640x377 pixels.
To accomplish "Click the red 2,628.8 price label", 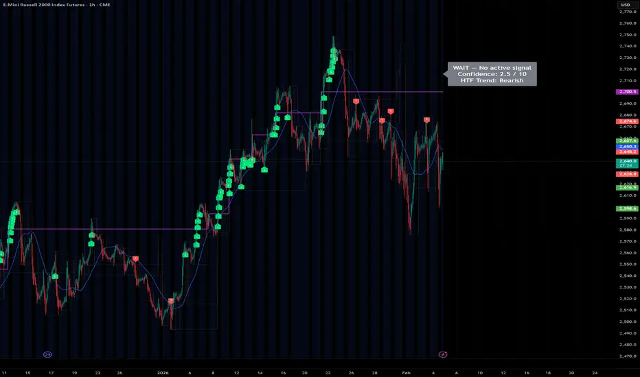I will click(627, 174).
